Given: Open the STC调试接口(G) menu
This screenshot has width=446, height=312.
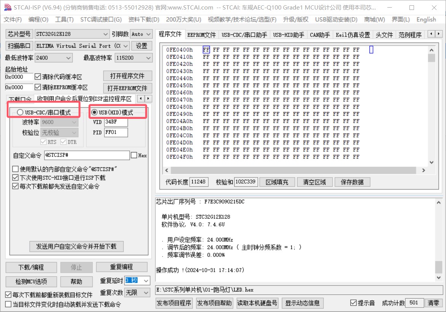Looking at the screenshot, I should (x=101, y=19).
